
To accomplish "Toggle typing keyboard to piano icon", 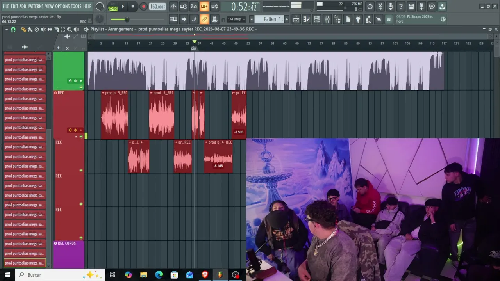I will [173, 19].
